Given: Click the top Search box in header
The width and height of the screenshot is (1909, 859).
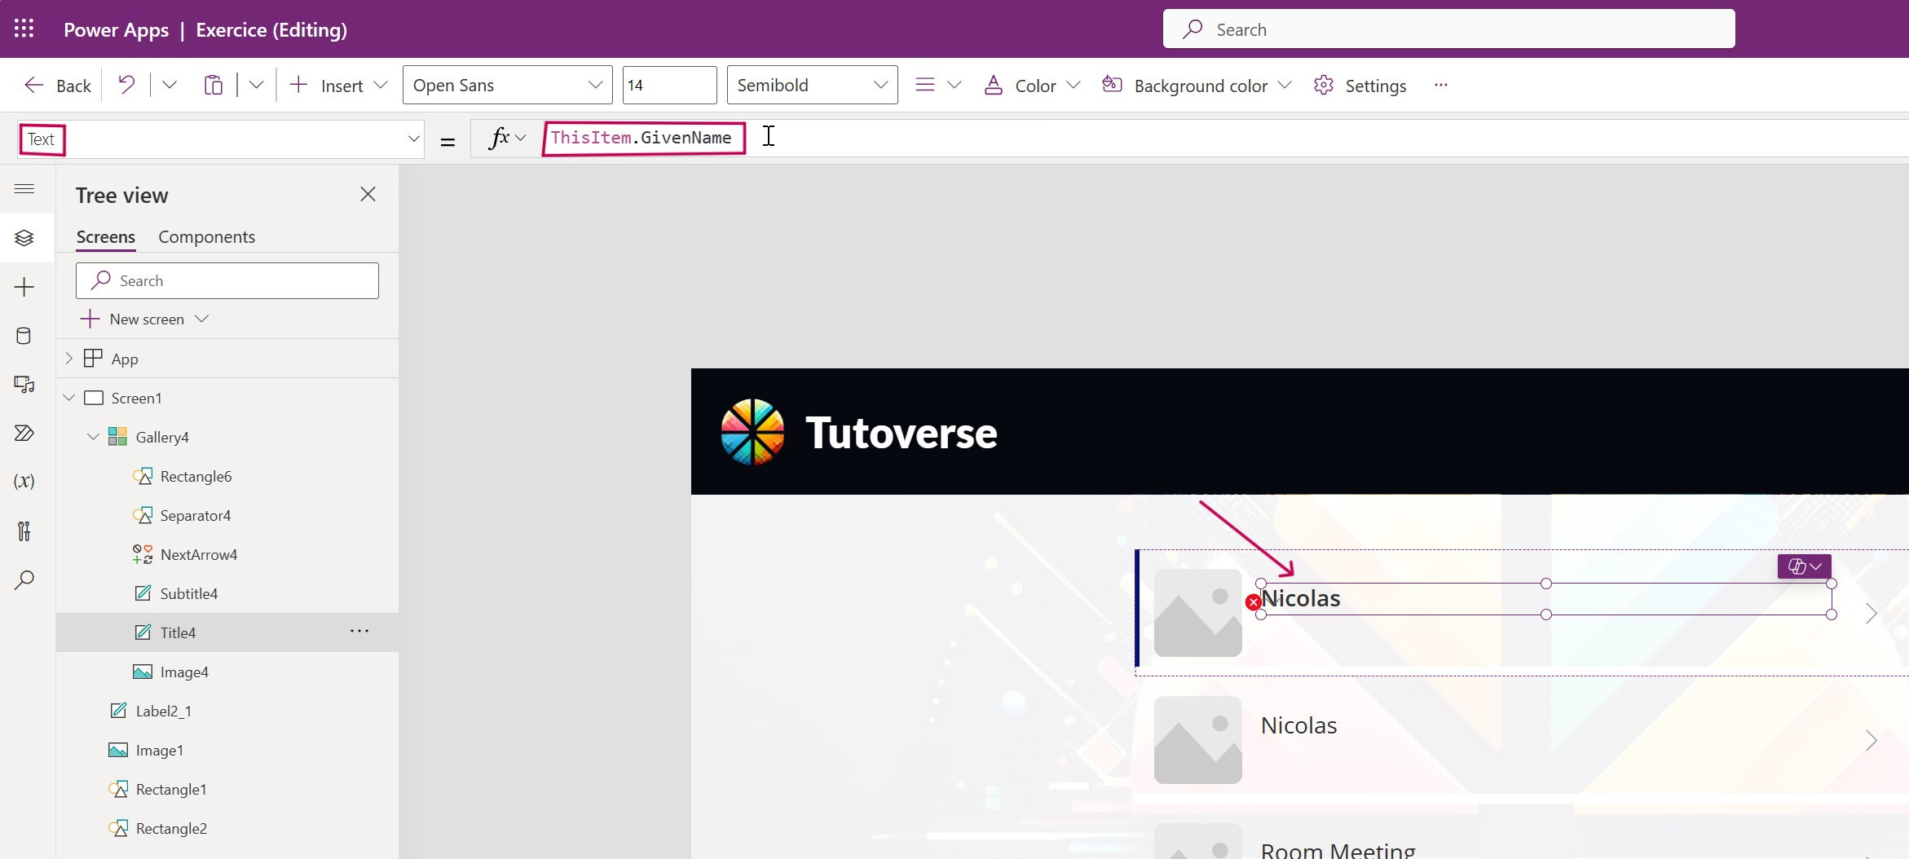Looking at the screenshot, I should point(1448,29).
